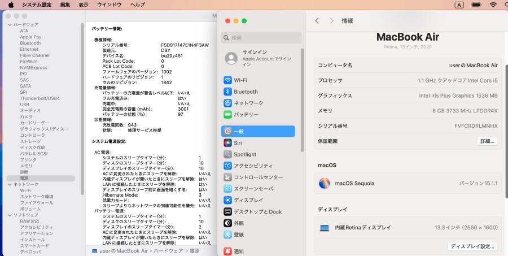Image resolution: width=508 pixels, height=256 pixels.
Task: Select ストレージ in the hardware tree
Action: (30, 141)
